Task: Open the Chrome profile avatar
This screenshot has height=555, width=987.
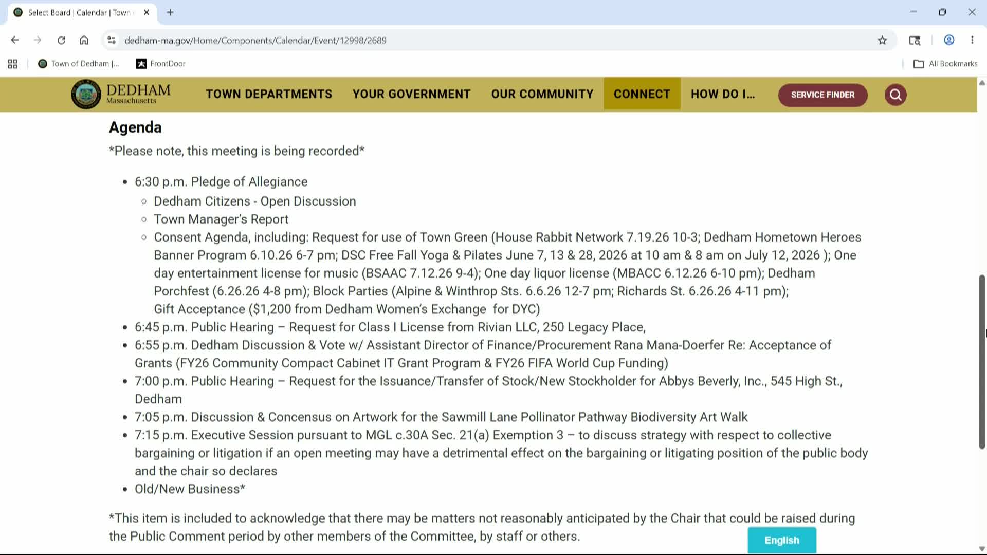Action: click(x=949, y=40)
